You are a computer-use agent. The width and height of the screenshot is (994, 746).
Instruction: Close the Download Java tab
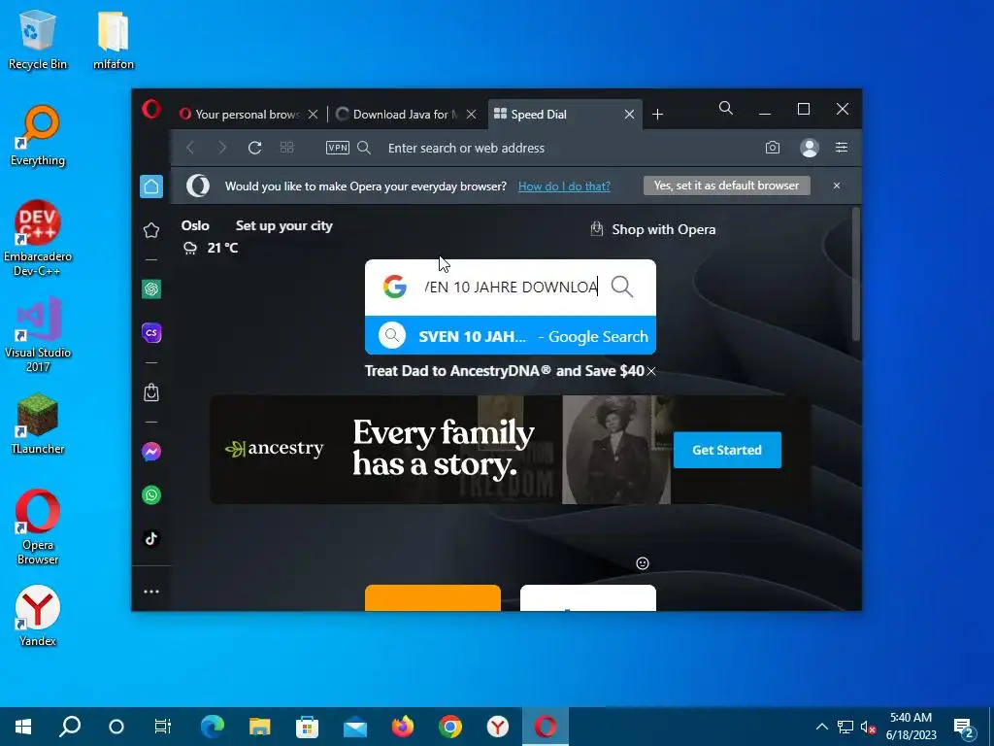click(471, 115)
